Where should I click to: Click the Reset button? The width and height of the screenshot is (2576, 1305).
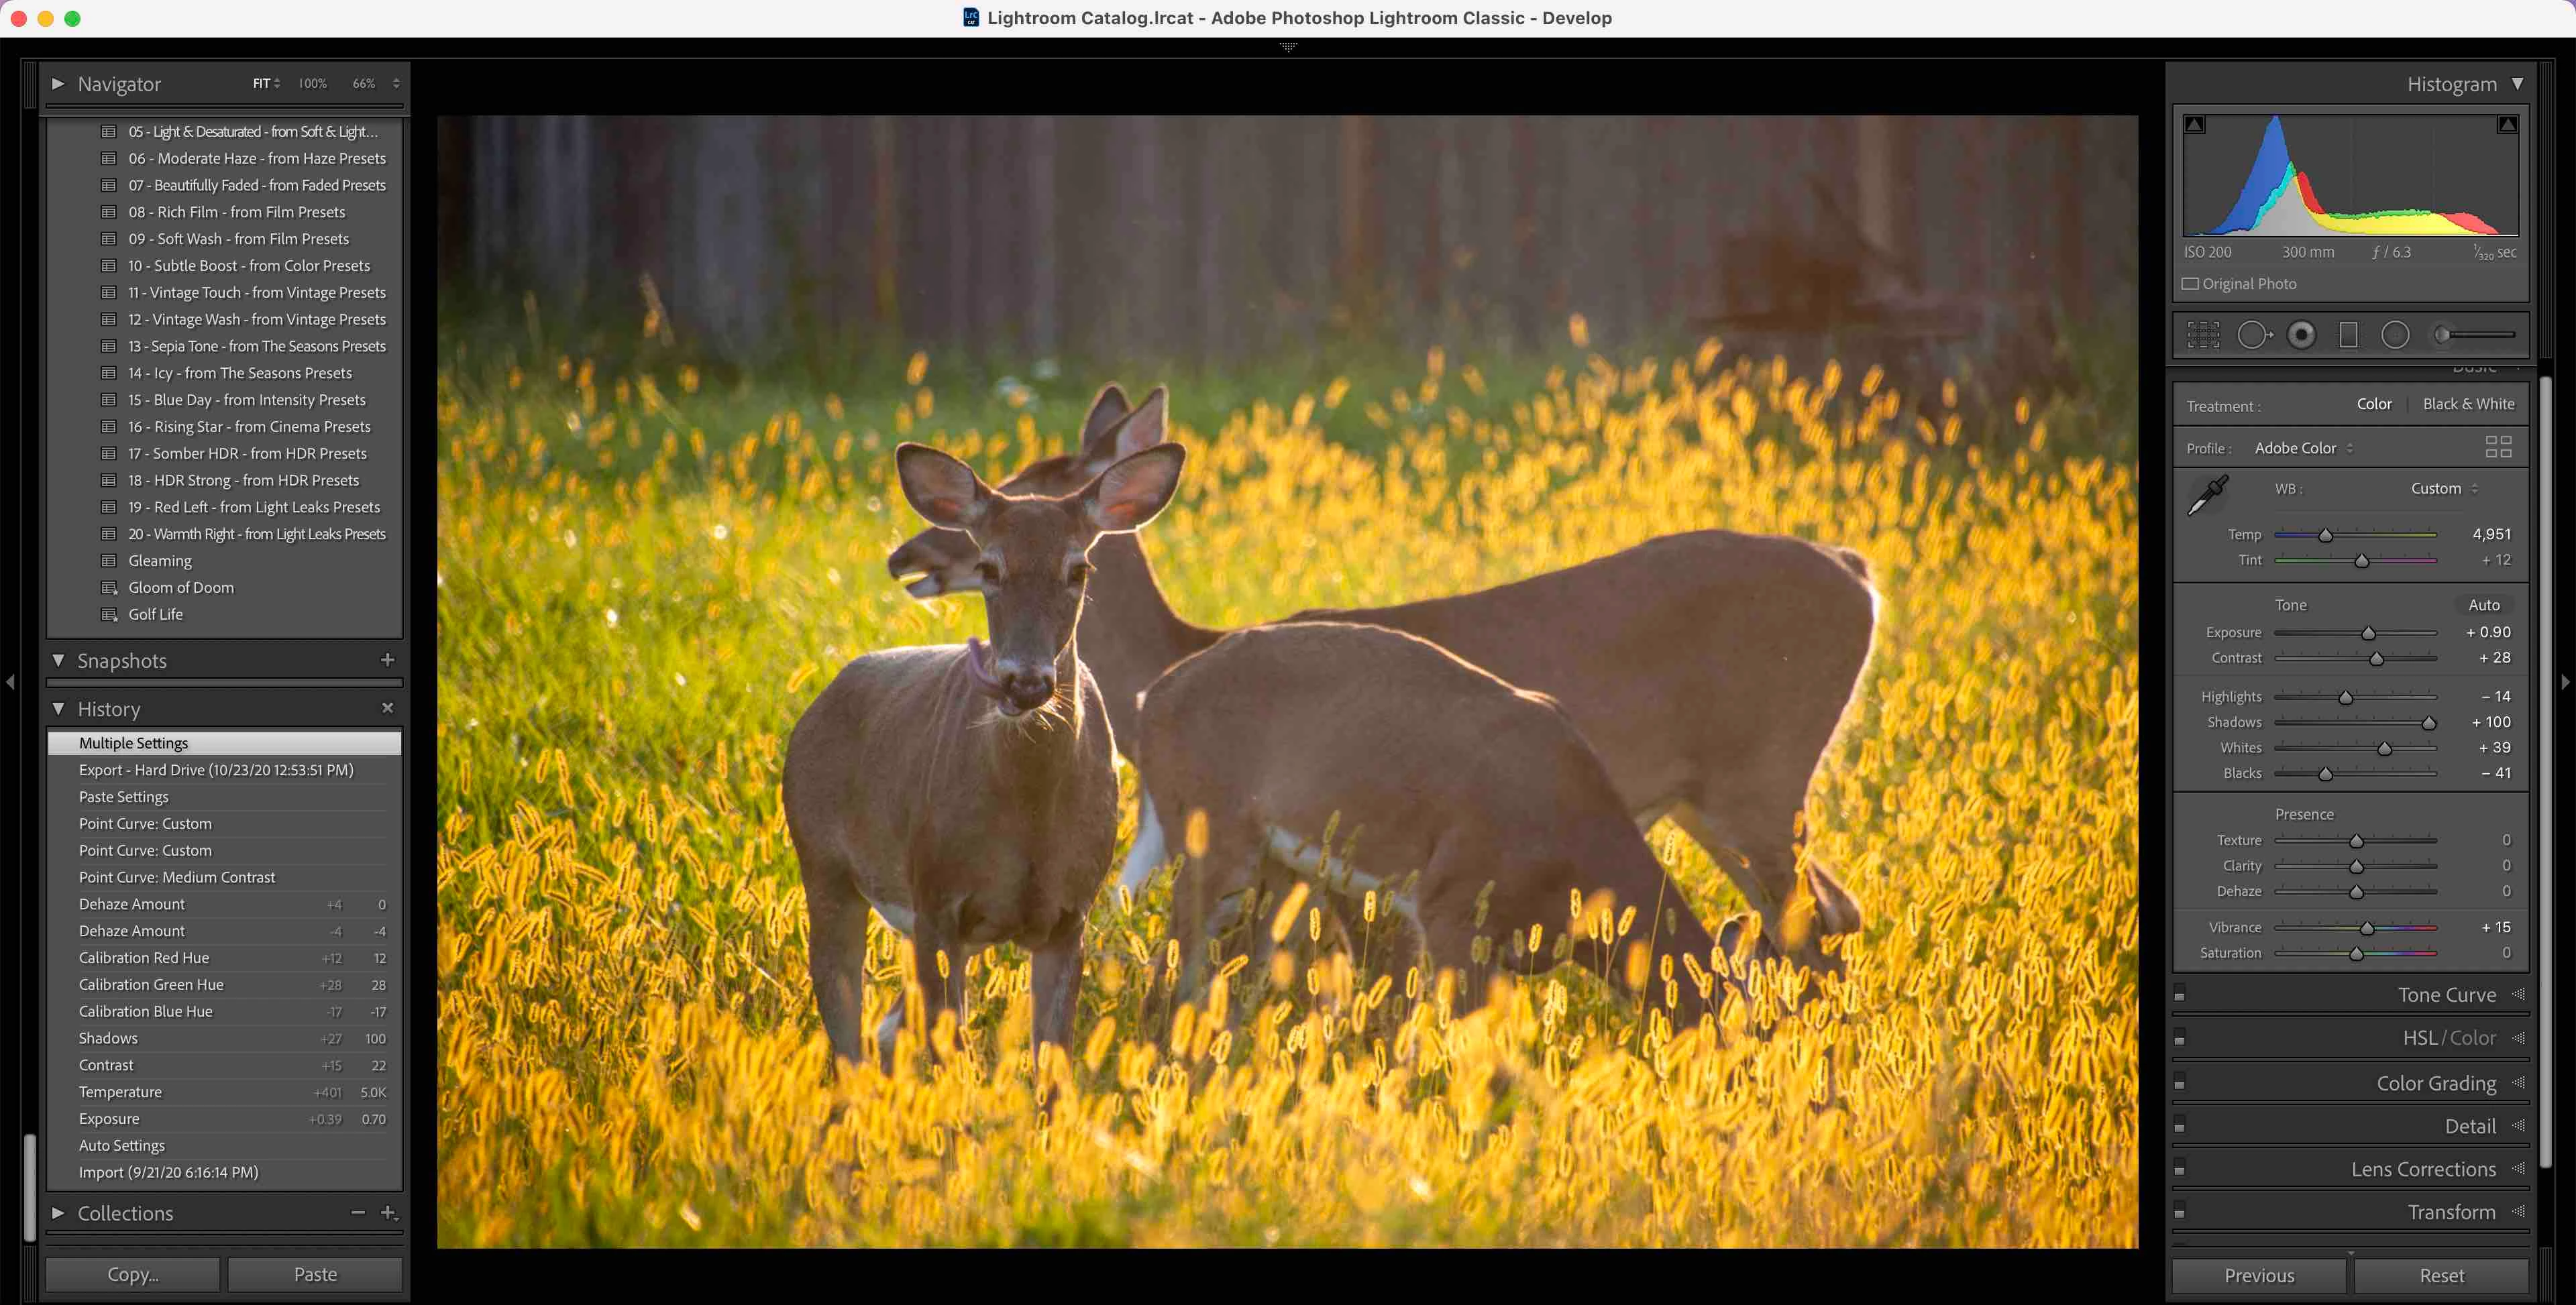pyautogui.click(x=2441, y=1275)
